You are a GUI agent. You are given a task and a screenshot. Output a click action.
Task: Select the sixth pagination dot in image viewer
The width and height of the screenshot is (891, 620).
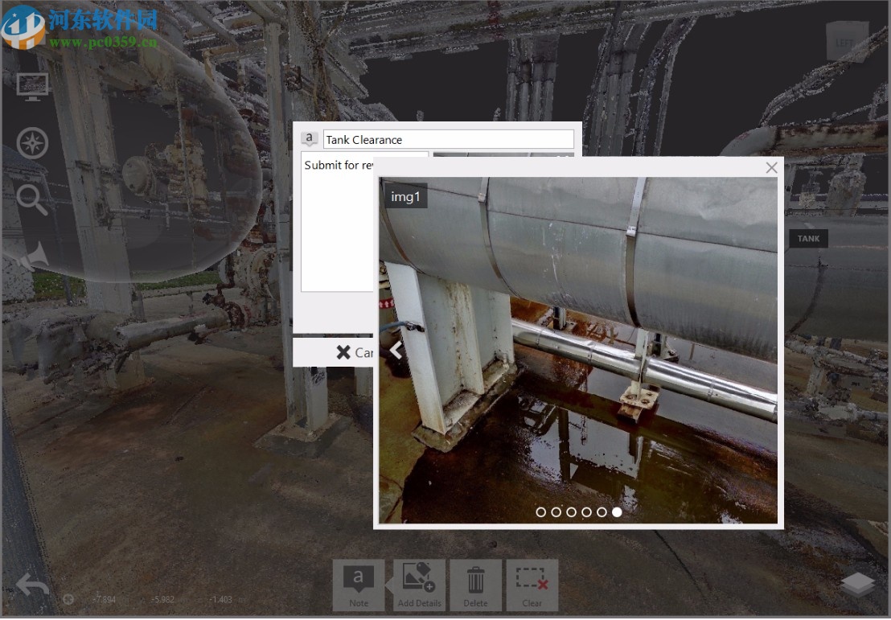point(617,511)
